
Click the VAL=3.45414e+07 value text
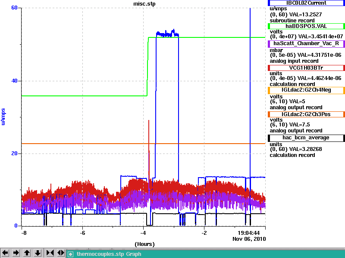click(320, 37)
